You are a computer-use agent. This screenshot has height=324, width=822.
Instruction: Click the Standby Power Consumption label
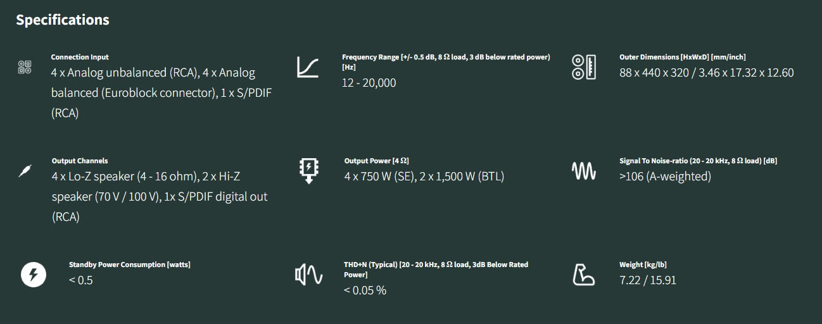pos(129,265)
